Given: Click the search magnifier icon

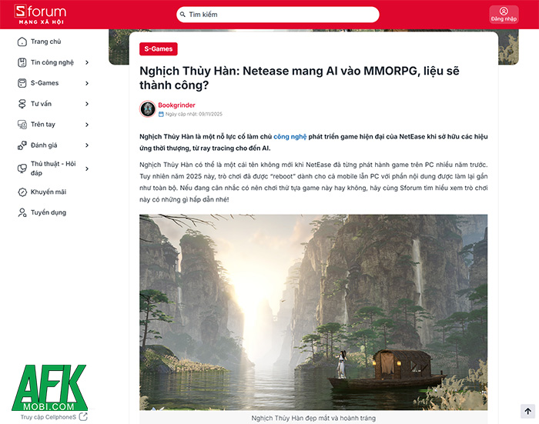Looking at the screenshot, I should (x=183, y=15).
